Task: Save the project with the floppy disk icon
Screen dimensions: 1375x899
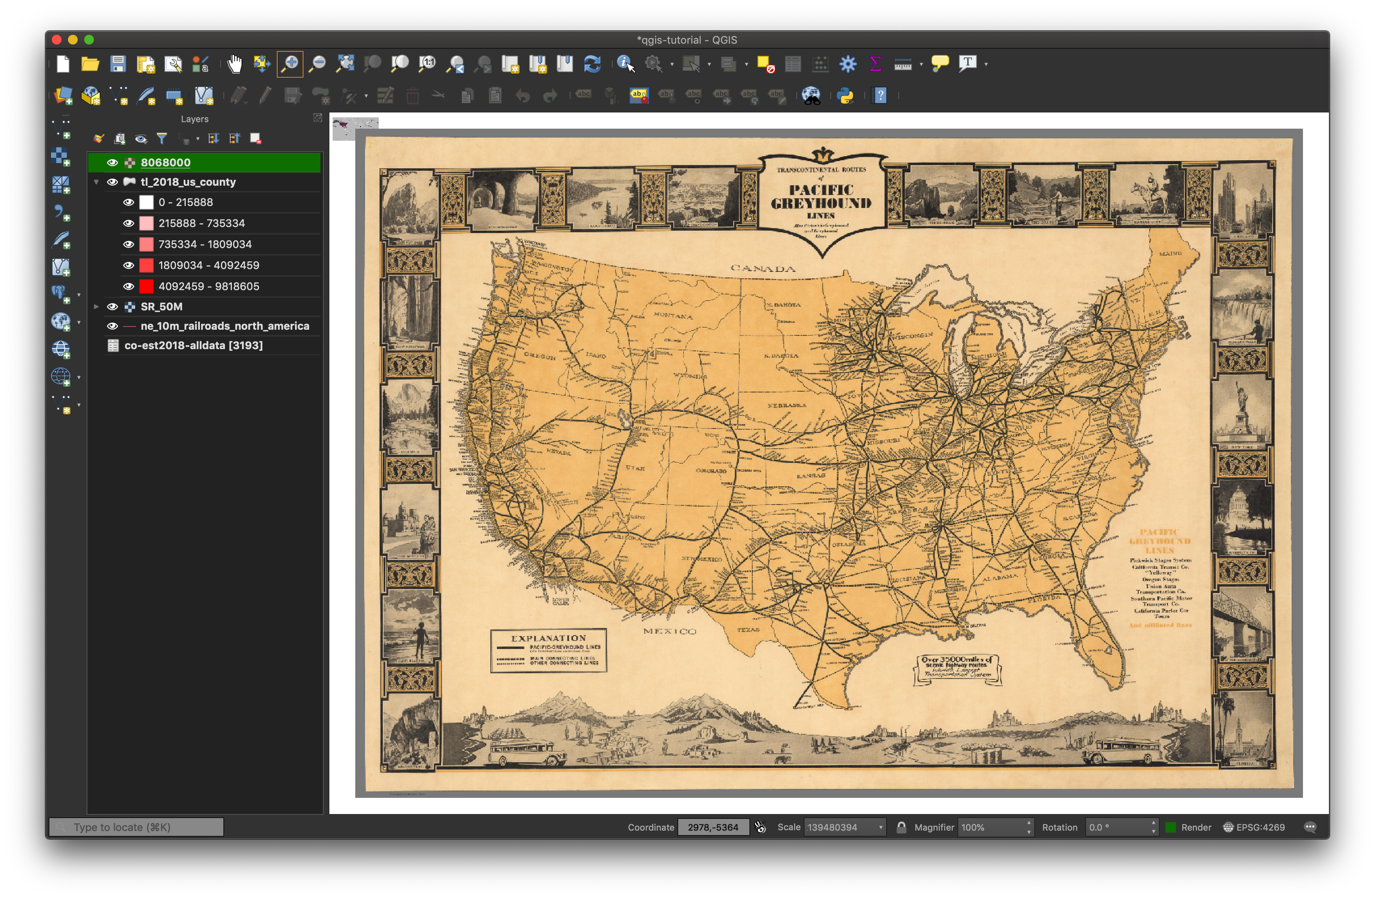Action: point(118,64)
